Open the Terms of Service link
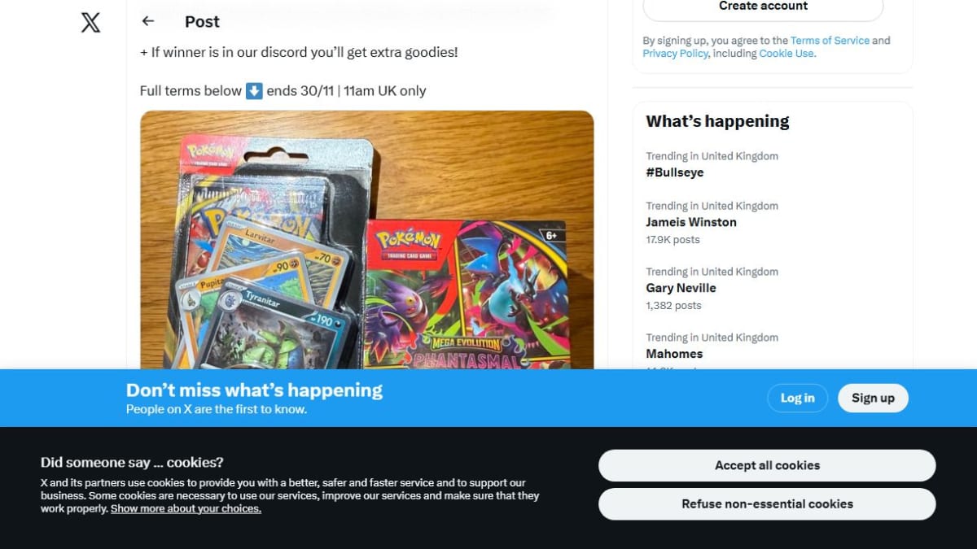This screenshot has height=549, width=977. click(x=830, y=41)
